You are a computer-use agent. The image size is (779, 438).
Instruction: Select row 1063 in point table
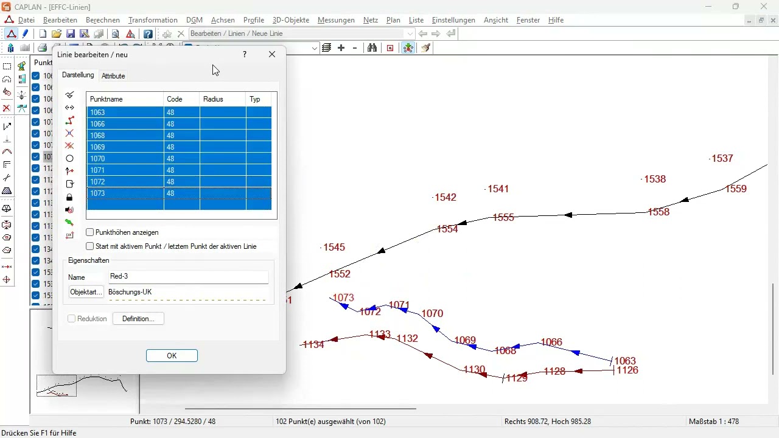(x=179, y=113)
